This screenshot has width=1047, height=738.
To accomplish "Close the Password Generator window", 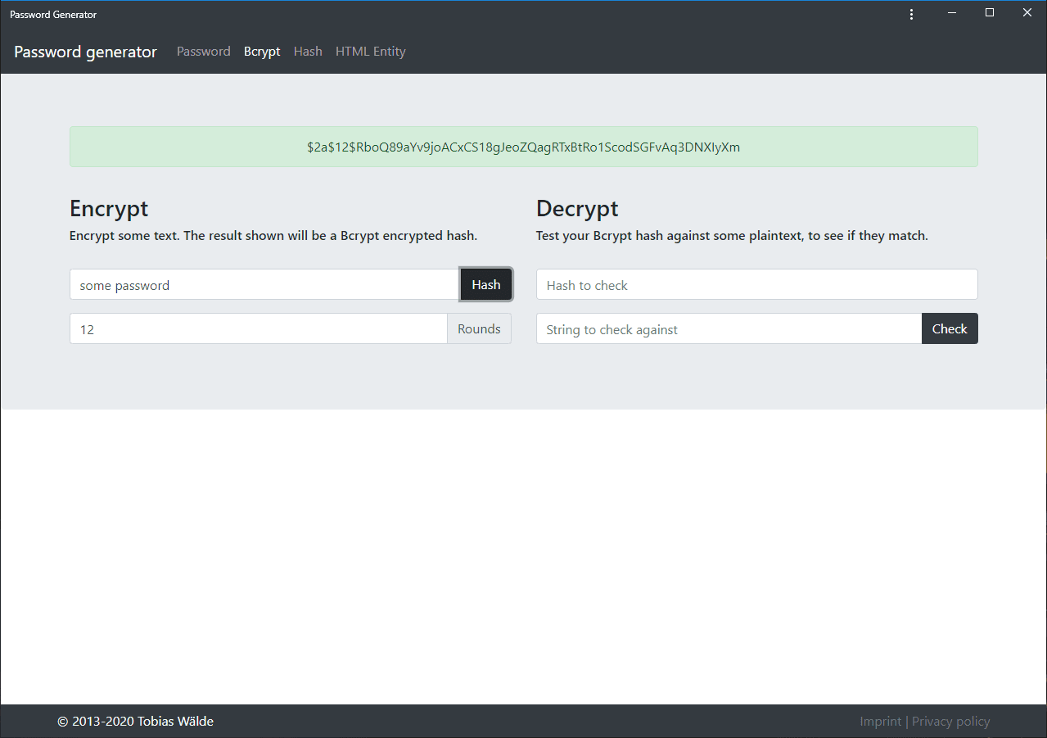I will click(x=1027, y=13).
